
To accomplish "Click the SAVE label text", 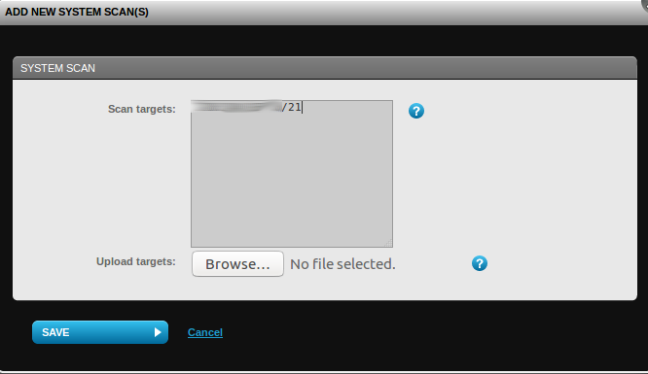I will 55,332.
